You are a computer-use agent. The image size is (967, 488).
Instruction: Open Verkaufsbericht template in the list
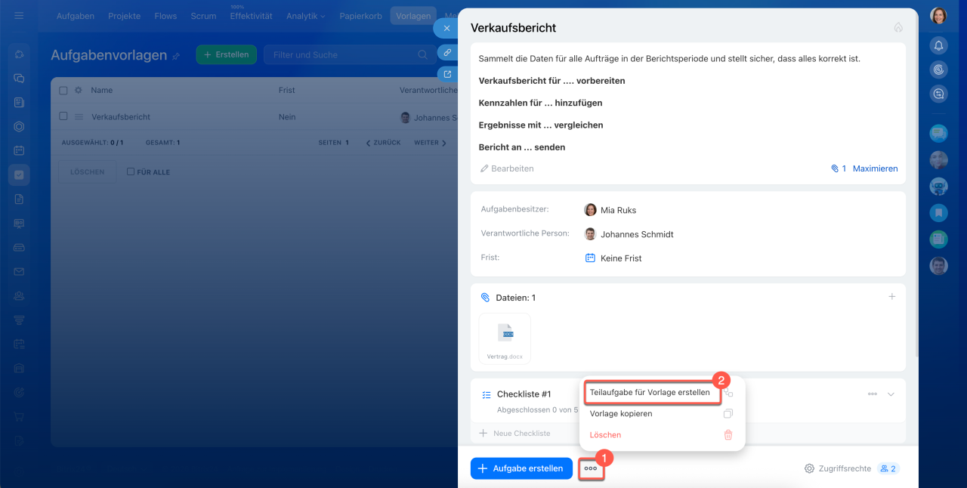(x=121, y=117)
